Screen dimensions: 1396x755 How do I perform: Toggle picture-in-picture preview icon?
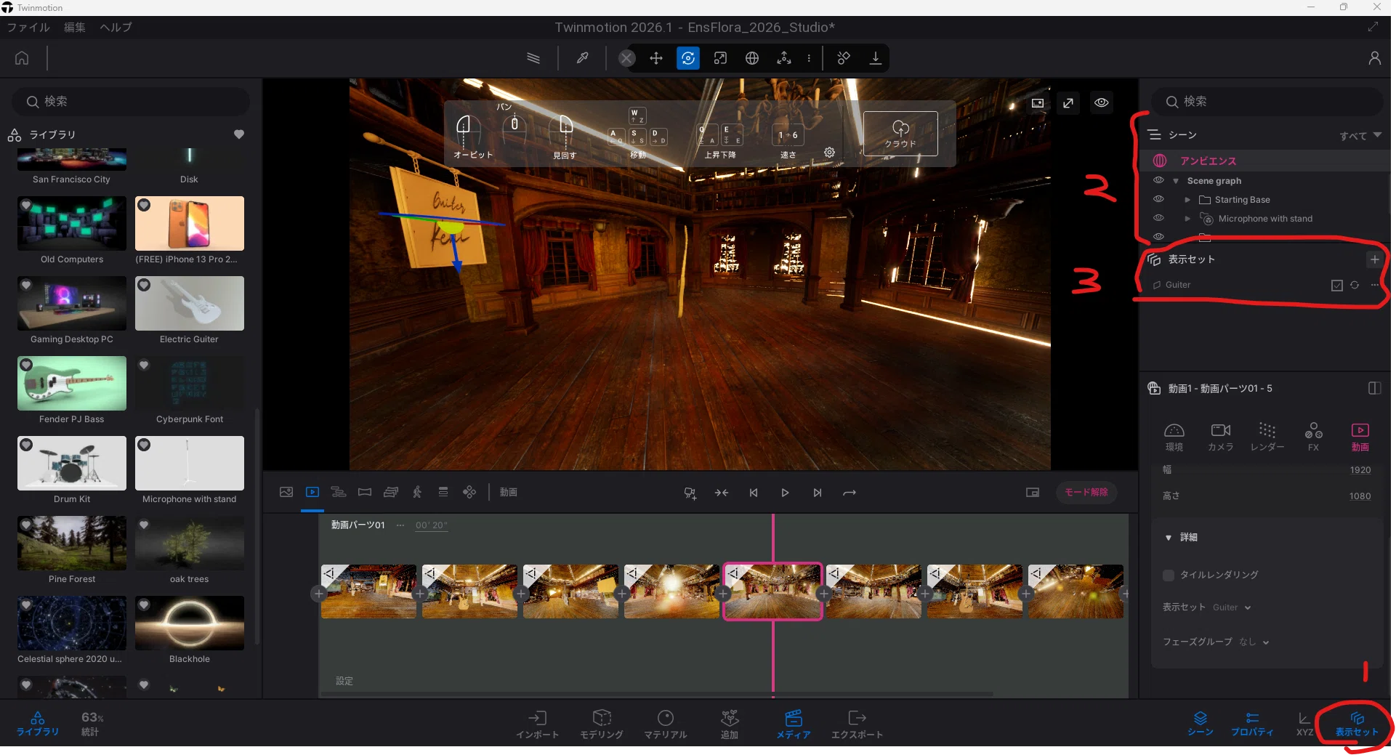tap(1033, 493)
